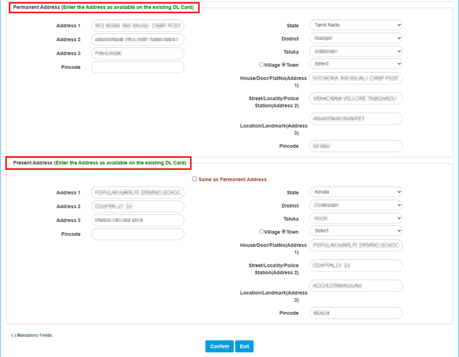
Task: Click the Confirm button
Action: pyautogui.click(x=219, y=346)
